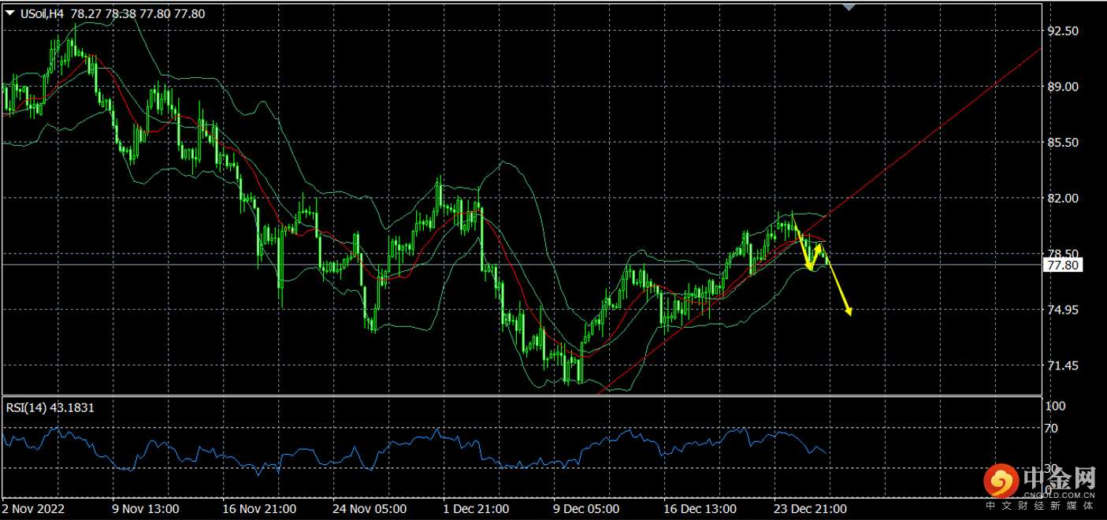Click the triangle icon beside USoil,H4

(x=9, y=13)
